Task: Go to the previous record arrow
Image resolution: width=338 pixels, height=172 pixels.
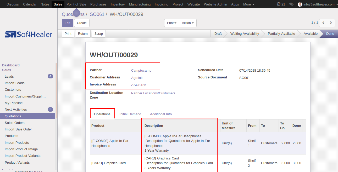Action: coord(323,23)
